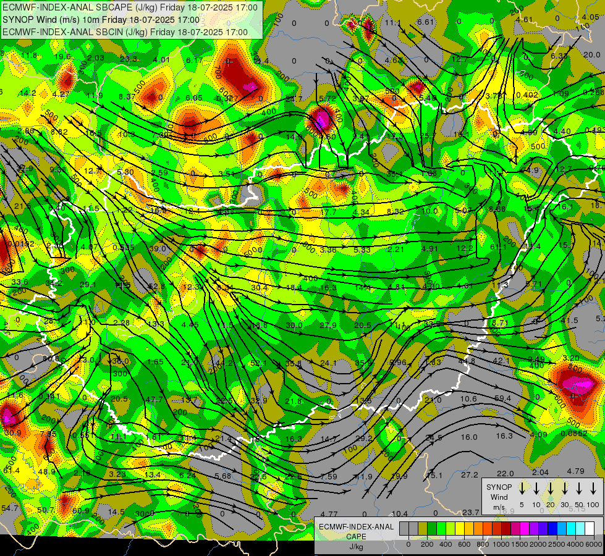Select the dark red swatch after the 1000 tick
Viewport: 605px width, 556px height.
click(506, 528)
